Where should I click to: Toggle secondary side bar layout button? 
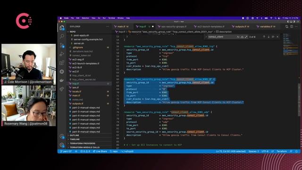tap(294, 22)
